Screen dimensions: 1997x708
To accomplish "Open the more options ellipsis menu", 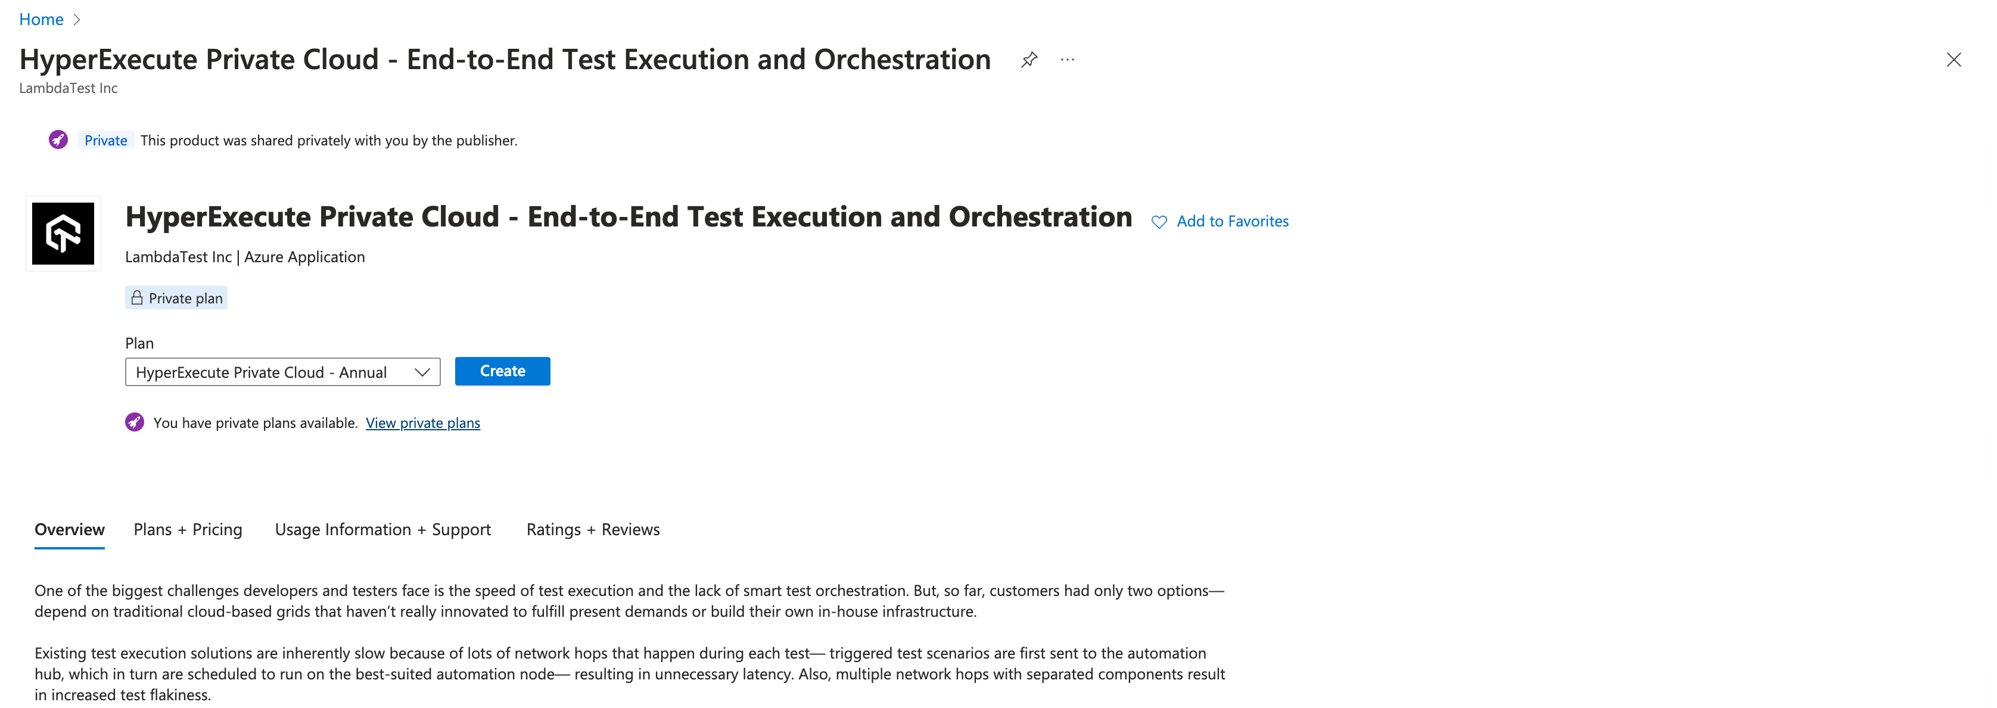I will click(1068, 60).
